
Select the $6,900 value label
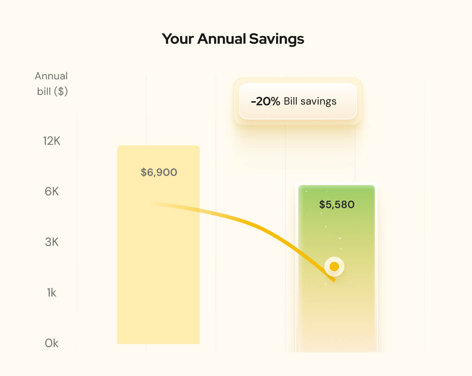(x=159, y=172)
